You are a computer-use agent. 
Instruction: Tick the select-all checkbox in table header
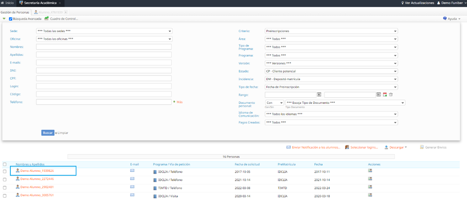[x=5, y=165]
